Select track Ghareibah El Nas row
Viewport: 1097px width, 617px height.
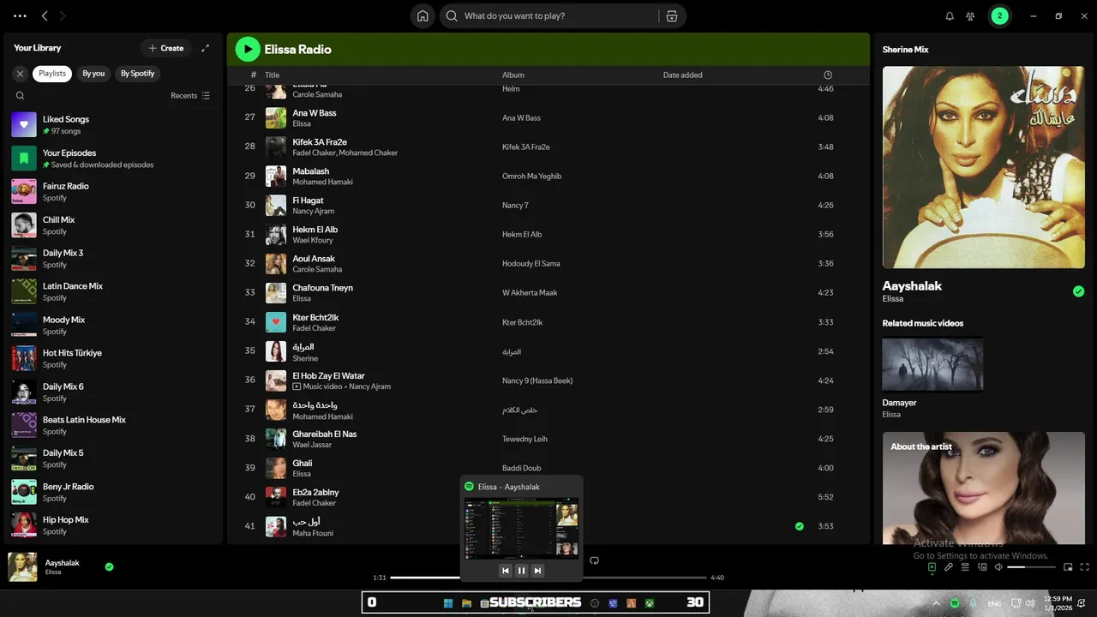(x=548, y=439)
